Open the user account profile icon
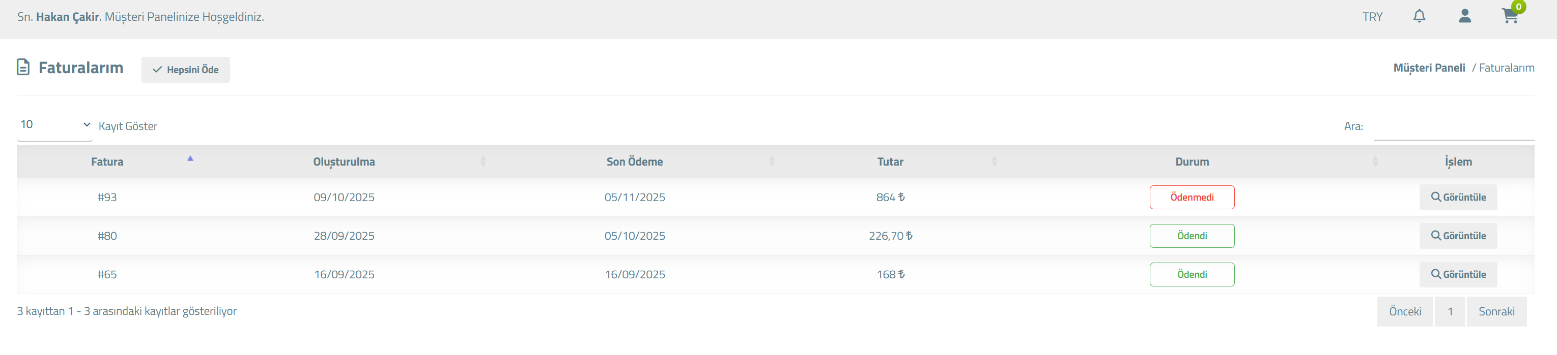The height and width of the screenshot is (355, 1557). 1464,16
